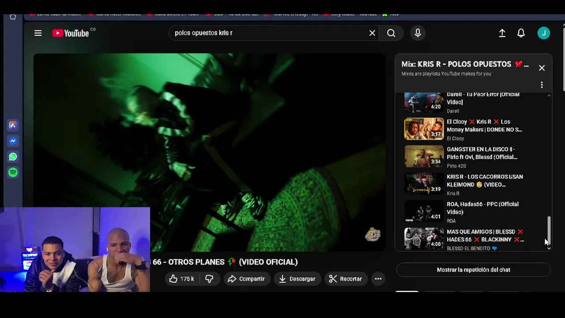Click channel name Pirlo 420 in playlist
The image size is (565, 318).
456,166
